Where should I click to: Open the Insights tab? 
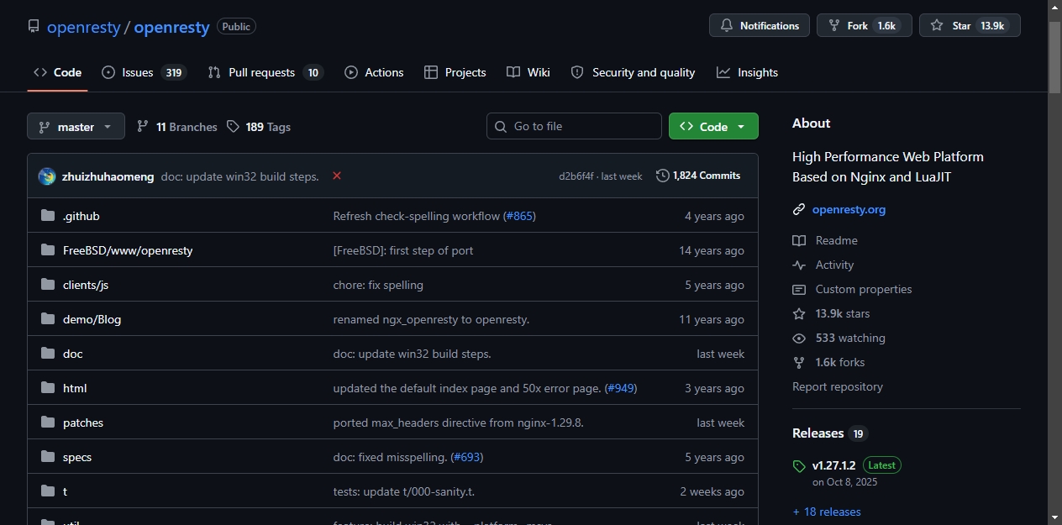[x=747, y=72]
